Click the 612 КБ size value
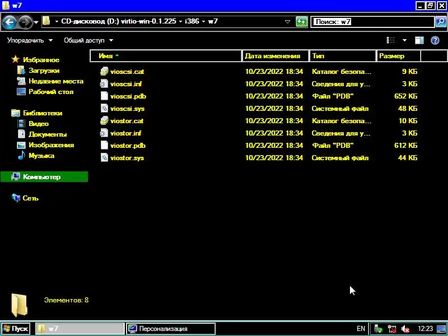 [405, 146]
